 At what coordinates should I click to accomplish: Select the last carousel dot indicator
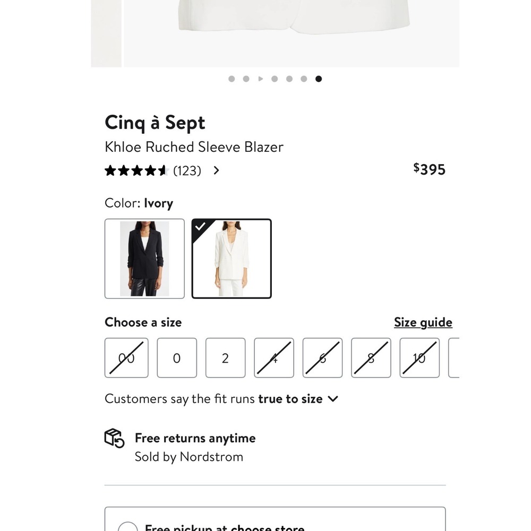tap(318, 79)
